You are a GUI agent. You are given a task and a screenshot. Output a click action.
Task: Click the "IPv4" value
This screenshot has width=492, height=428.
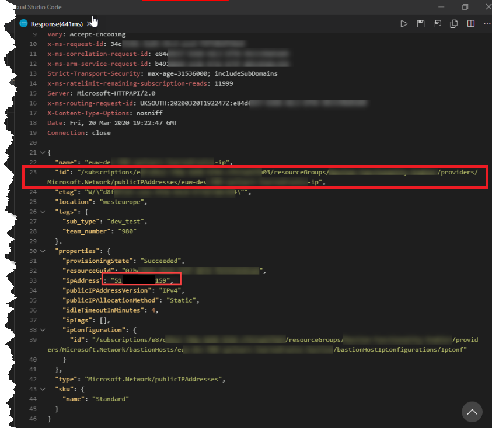pos(170,290)
